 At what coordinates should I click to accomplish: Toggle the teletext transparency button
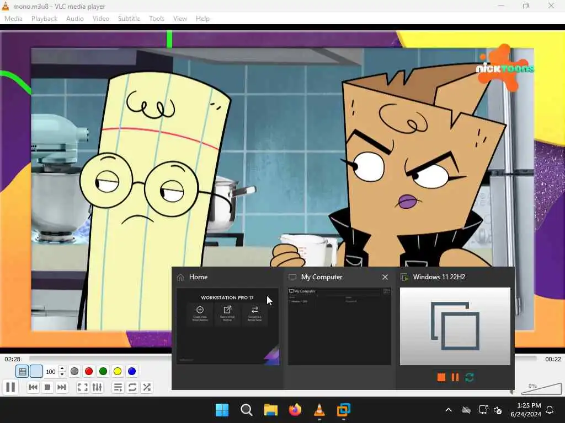coord(36,371)
